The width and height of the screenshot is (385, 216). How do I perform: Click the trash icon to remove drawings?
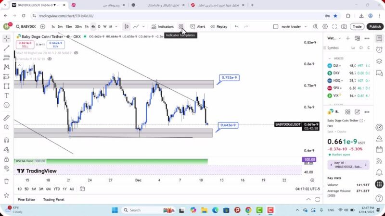point(6,181)
